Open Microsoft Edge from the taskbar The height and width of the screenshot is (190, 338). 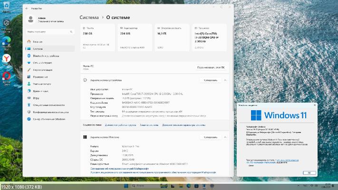[189, 186]
